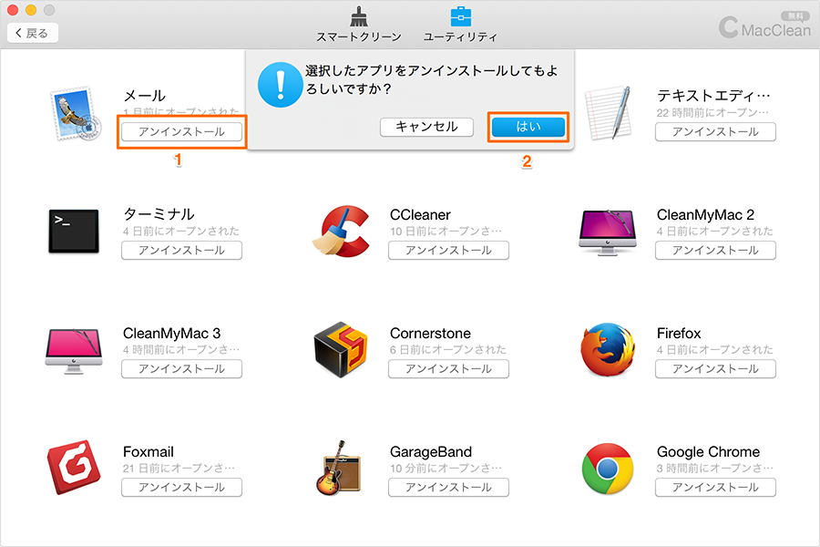Screen dimensions: 820x547
Task: Dismiss the dialog with キャンセル
Action: [426, 127]
